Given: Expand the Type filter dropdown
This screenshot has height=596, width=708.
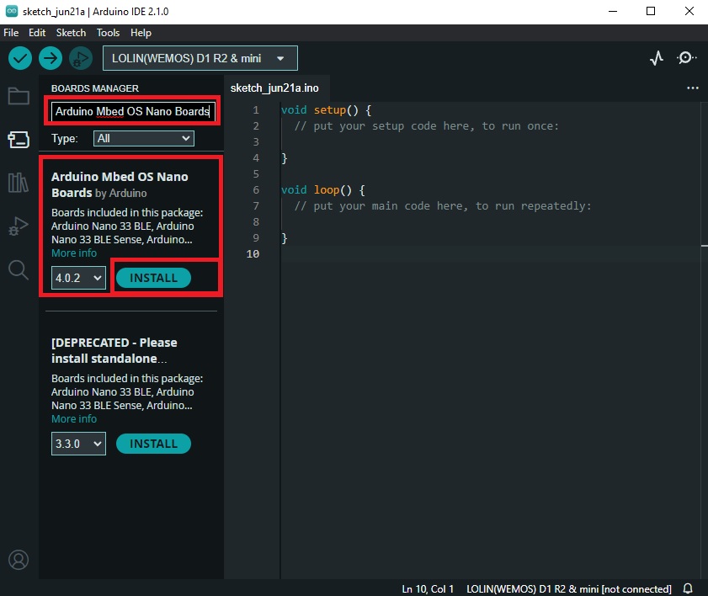Looking at the screenshot, I should point(144,139).
